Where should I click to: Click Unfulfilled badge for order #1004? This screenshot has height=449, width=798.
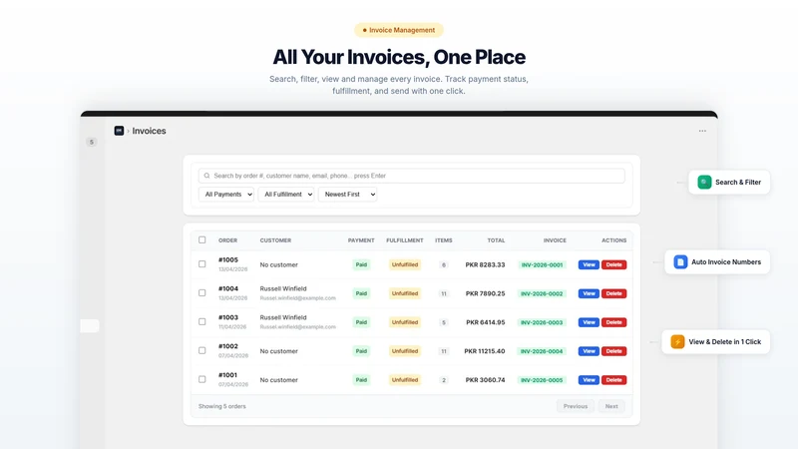point(405,293)
